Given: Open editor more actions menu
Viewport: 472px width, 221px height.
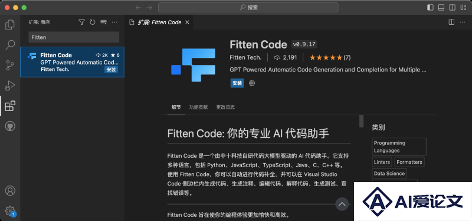Looking at the screenshot, I should point(462,22).
